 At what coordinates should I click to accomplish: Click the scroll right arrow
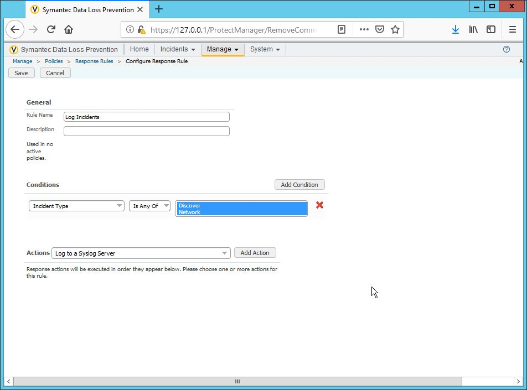click(518, 381)
